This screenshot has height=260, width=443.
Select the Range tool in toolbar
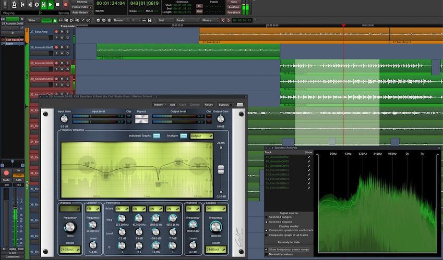click(61, 20)
